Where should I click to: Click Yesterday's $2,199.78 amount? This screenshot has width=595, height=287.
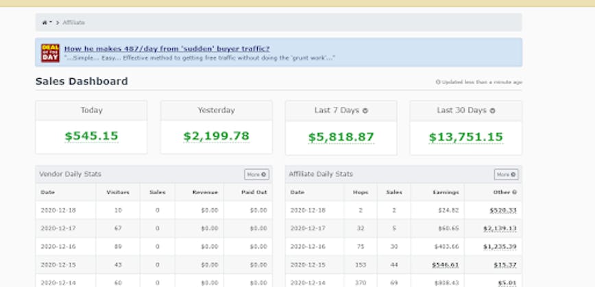[217, 136]
